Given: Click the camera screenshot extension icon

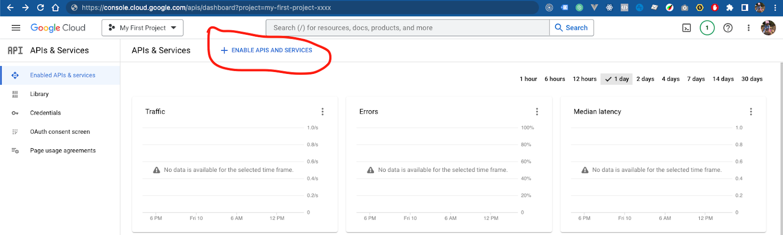Looking at the screenshot, I should (685, 7).
